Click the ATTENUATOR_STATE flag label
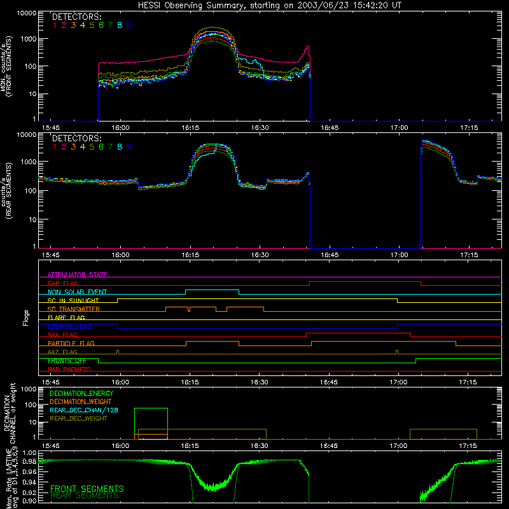Viewport: 509px width, 509px height. click(77, 275)
